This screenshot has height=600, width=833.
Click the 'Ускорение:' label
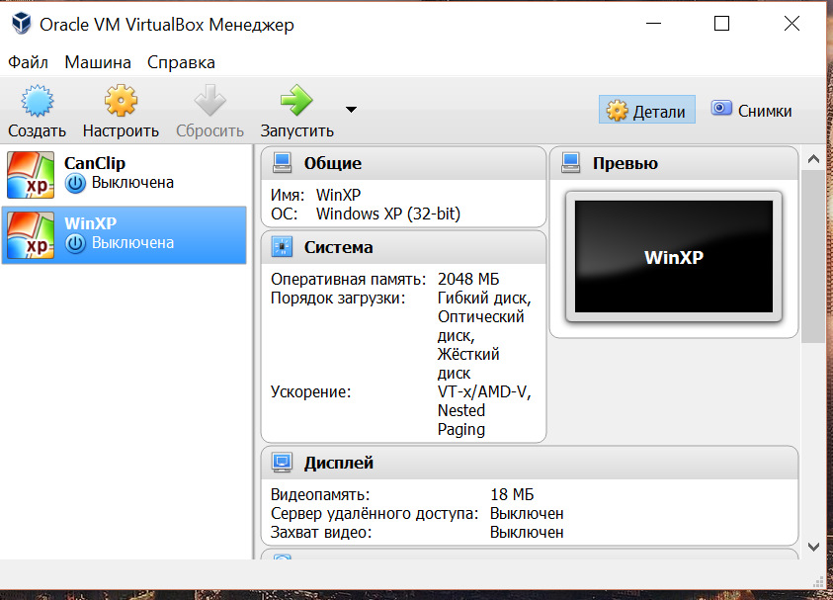(x=311, y=392)
